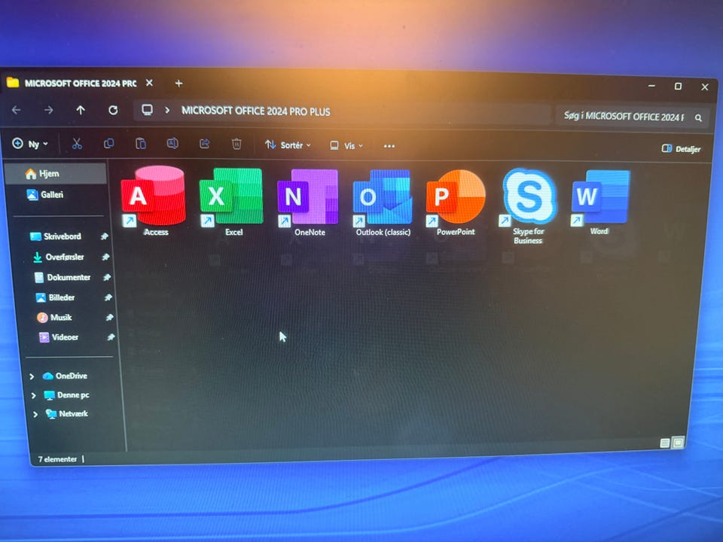Select Skype for Business shortcut
The height and width of the screenshot is (542, 723).
coord(529,206)
